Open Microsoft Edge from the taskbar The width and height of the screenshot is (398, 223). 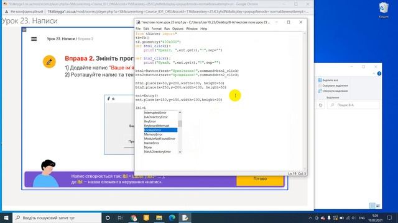coord(172,217)
